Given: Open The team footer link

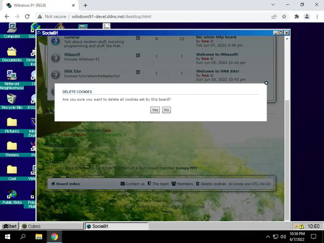Looking at the screenshot, I should 158,184.
